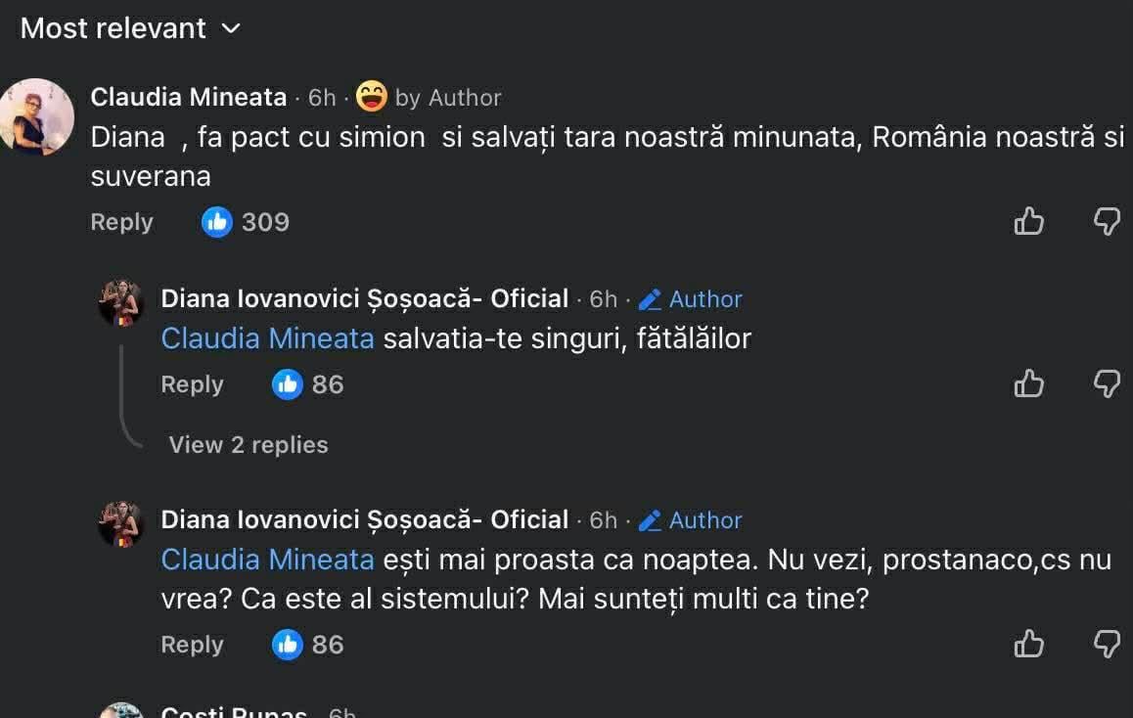Like Claudia Mineata's top comment

(x=1028, y=222)
